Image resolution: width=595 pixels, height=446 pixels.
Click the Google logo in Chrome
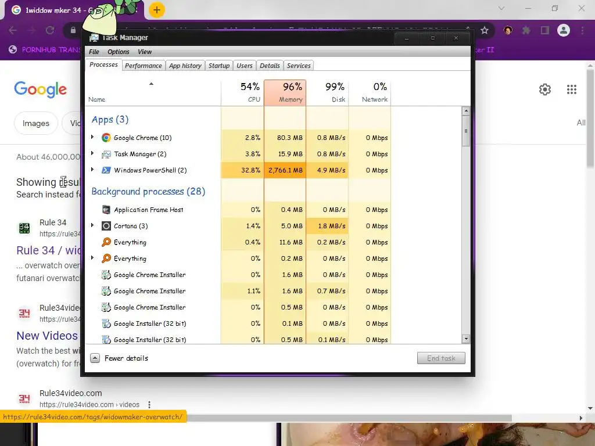(x=41, y=89)
